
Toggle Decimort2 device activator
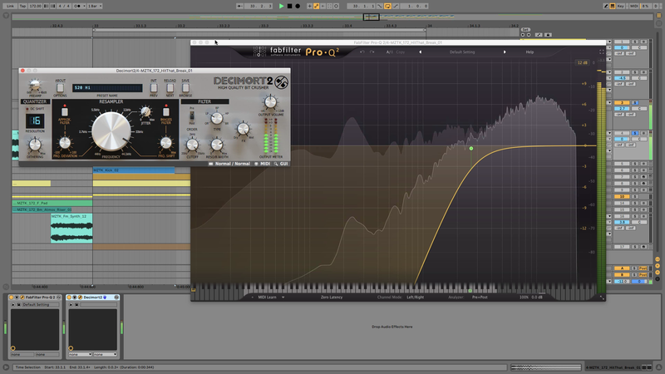(69, 298)
